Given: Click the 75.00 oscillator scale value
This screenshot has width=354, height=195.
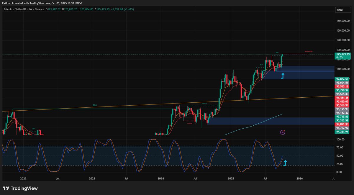Looking at the screenshot, I should click(340, 147).
